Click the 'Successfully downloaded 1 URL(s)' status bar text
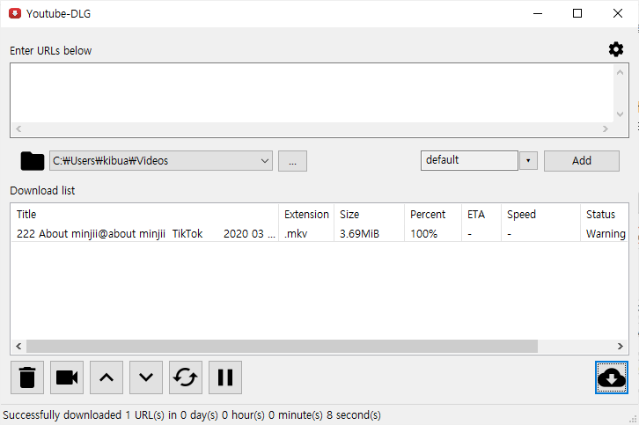Image resolution: width=639 pixels, height=425 pixels. [x=192, y=414]
